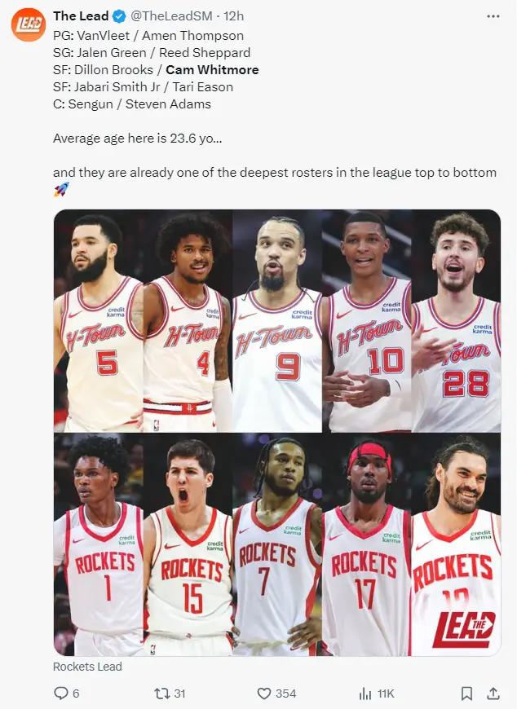Open the @TheLeadSM handle link
517x709 pixels.
coord(171,16)
